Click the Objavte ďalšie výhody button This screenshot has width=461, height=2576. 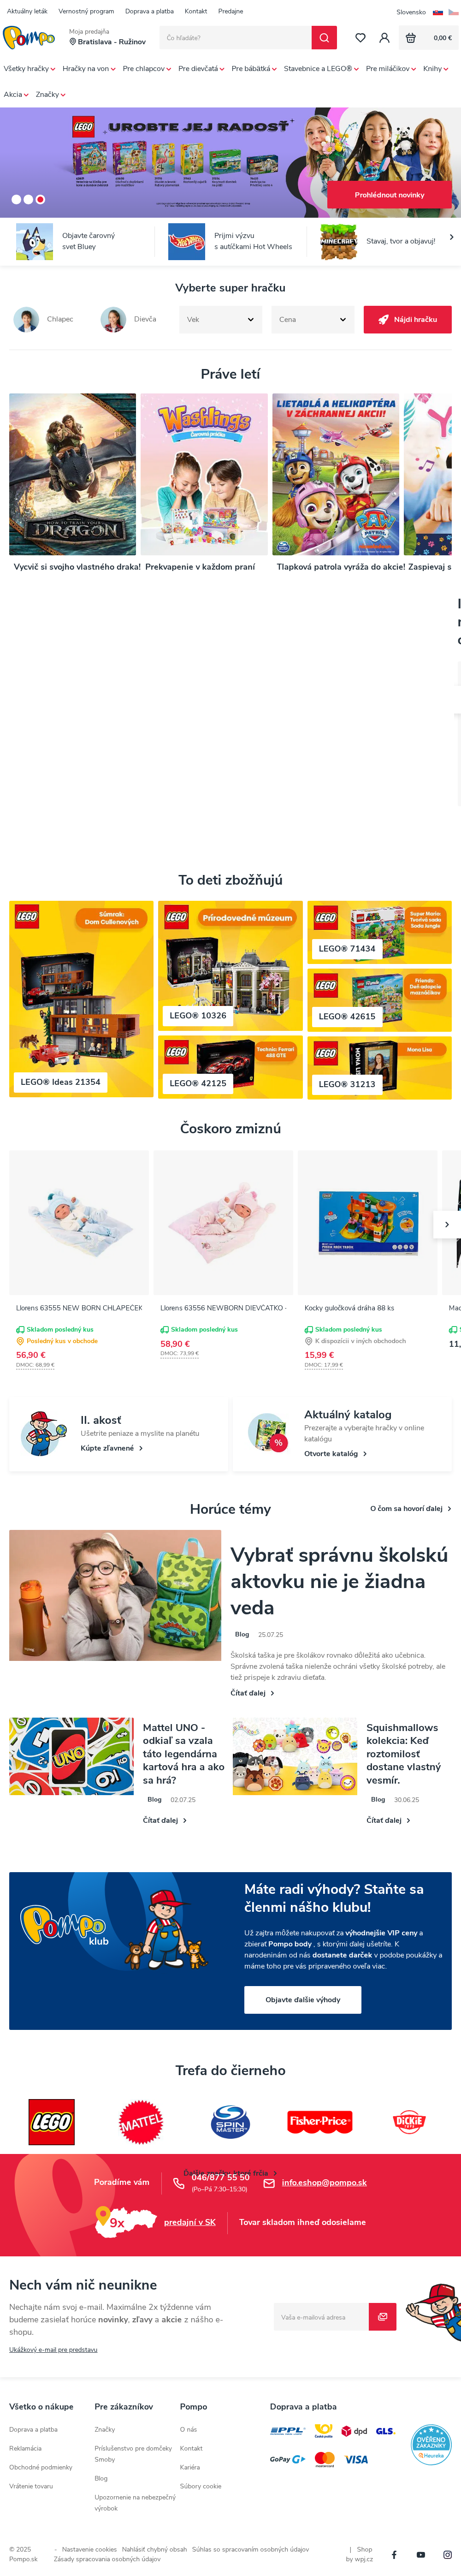click(x=302, y=2000)
